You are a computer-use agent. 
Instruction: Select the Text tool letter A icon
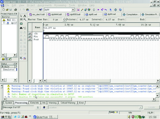click(x=25, y=16)
